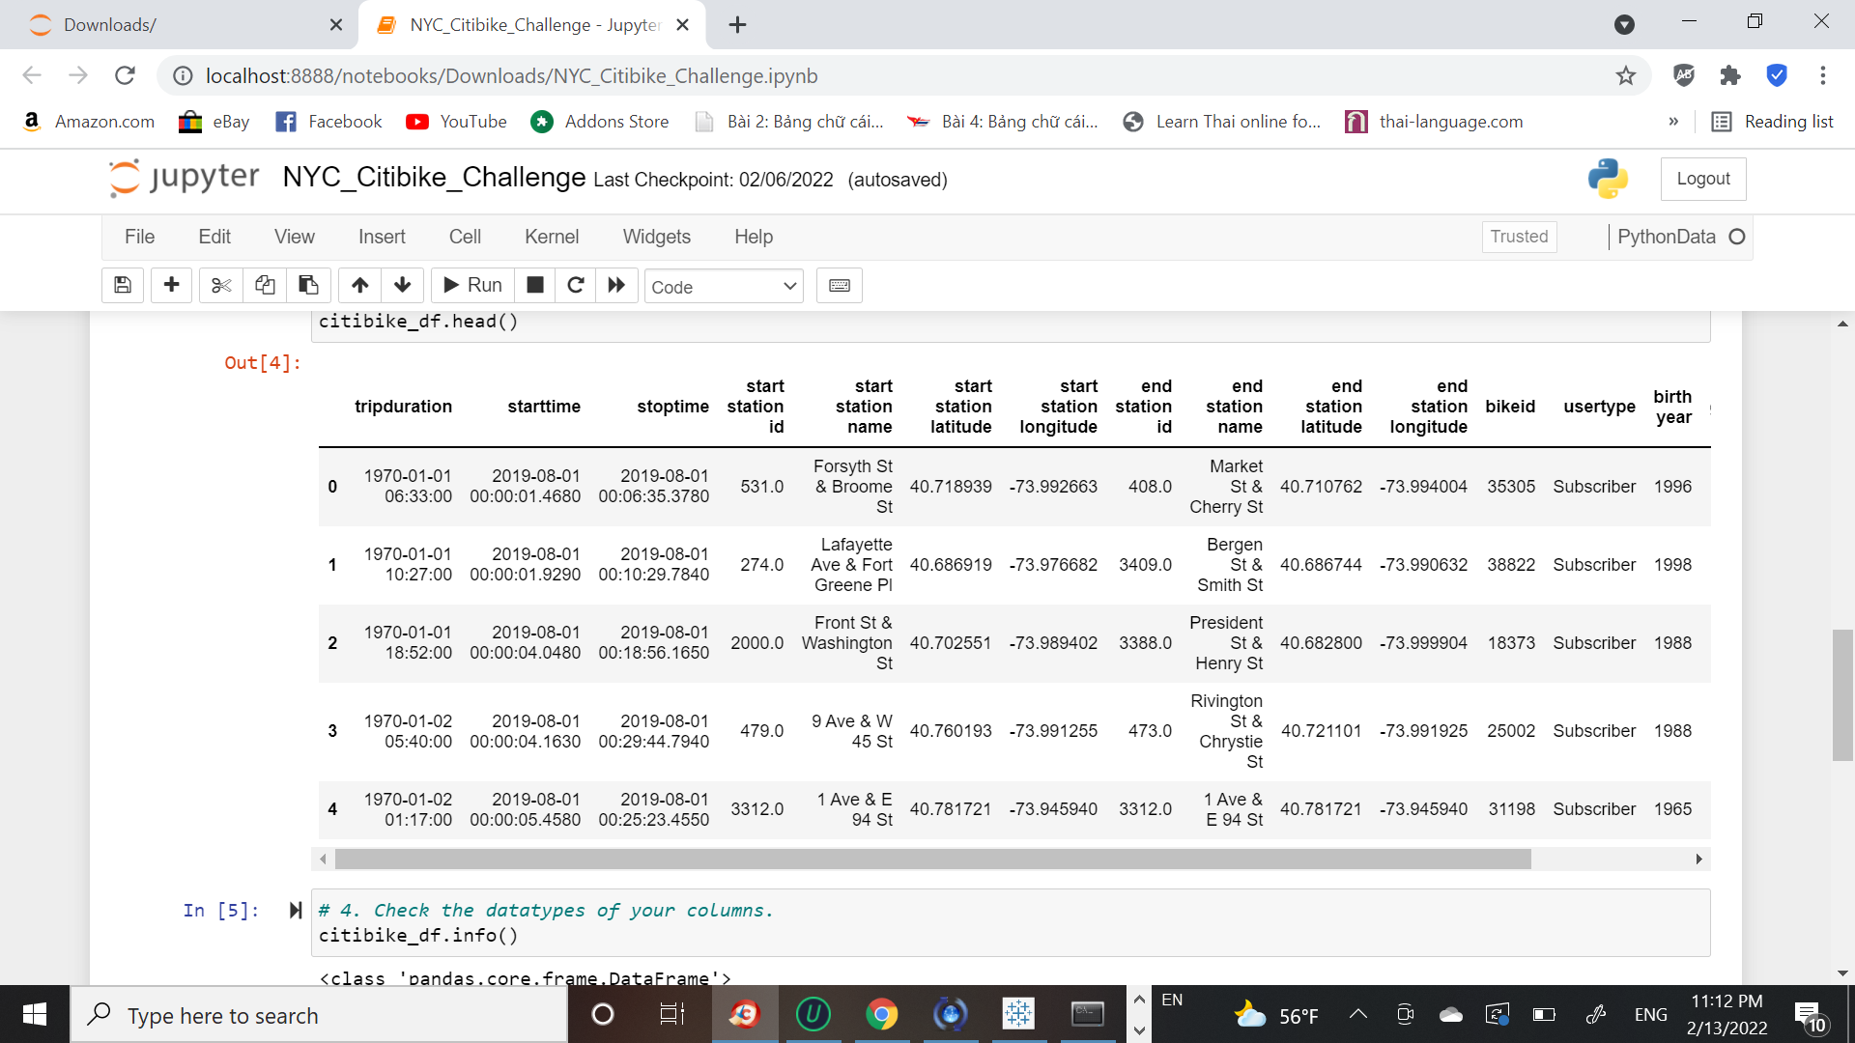
Task: Open the Kernel menu
Action: click(x=551, y=237)
